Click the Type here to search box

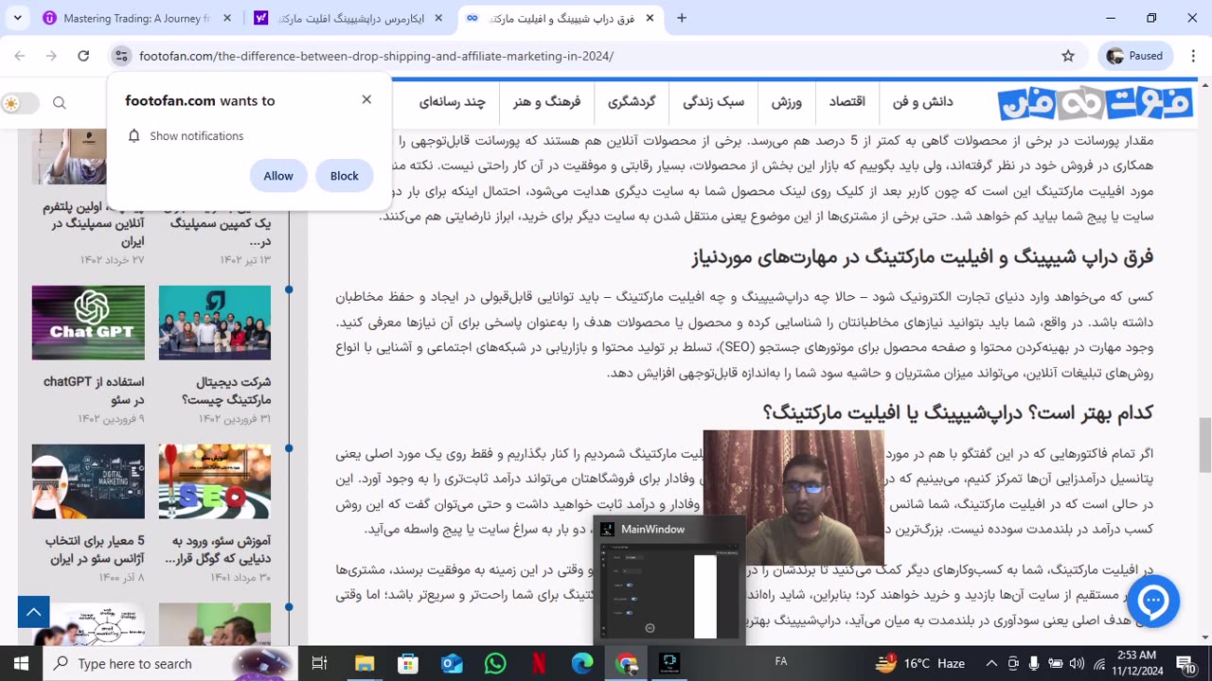point(170,664)
